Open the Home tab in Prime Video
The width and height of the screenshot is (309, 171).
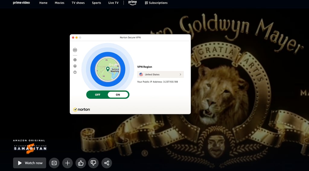coord(43,3)
